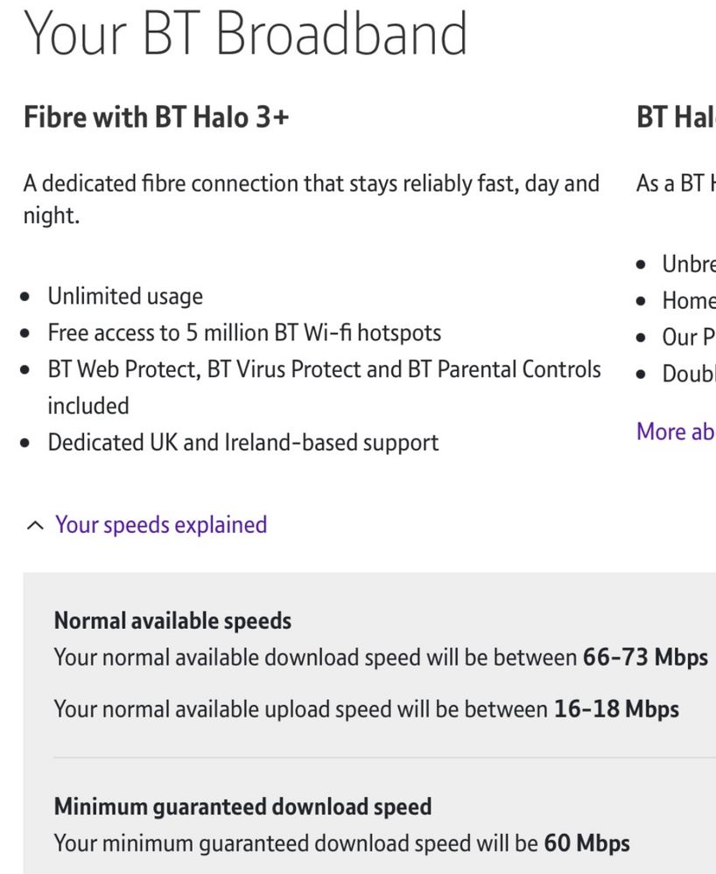Viewport: 716px width, 874px height.
Task: Click the 'Our P…' bullet in right column
Action: pyautogui.click(x=688, y=338)
